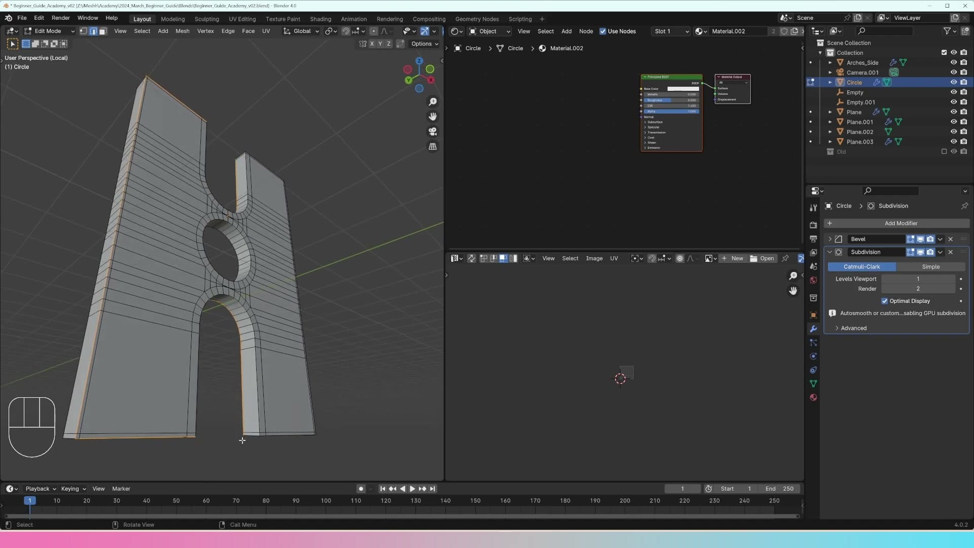Remove the Bevel modifier

(951, 239)
